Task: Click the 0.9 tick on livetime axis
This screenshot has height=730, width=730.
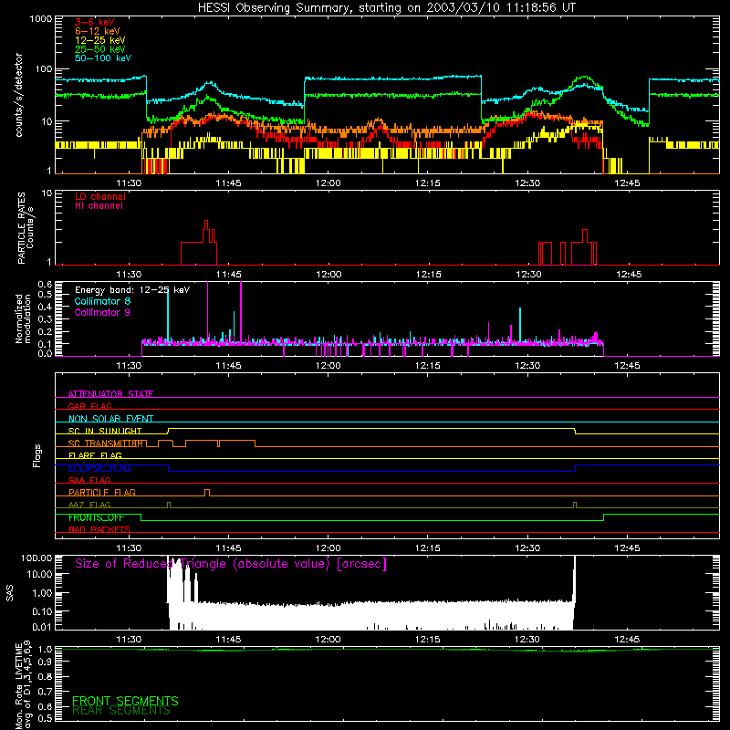Action: point(45,662)
